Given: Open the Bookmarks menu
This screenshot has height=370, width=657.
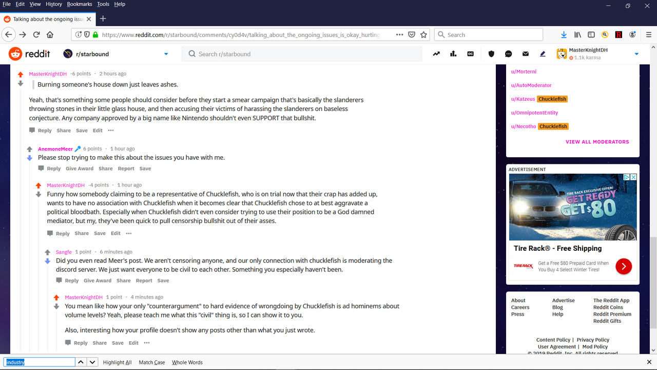Looking at the screenshot, I should coord(80,4).
